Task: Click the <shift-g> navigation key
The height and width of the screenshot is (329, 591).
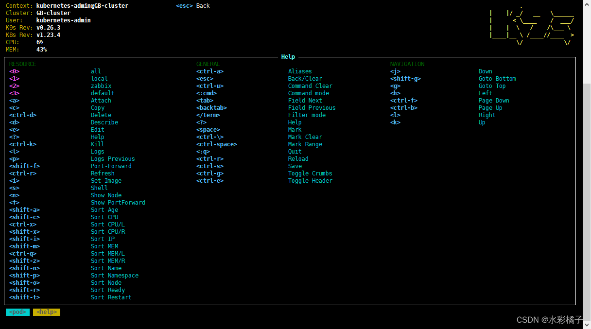Action: [405, 79]
